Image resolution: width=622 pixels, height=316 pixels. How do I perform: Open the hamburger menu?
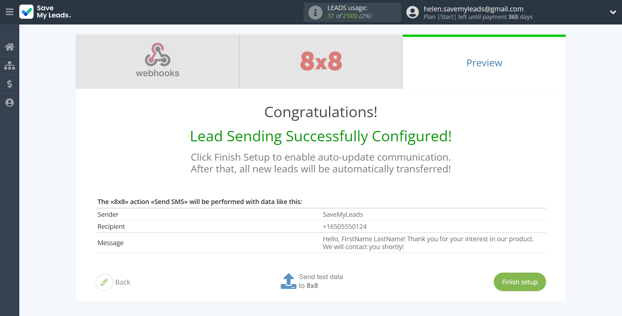tap(9, 12)
